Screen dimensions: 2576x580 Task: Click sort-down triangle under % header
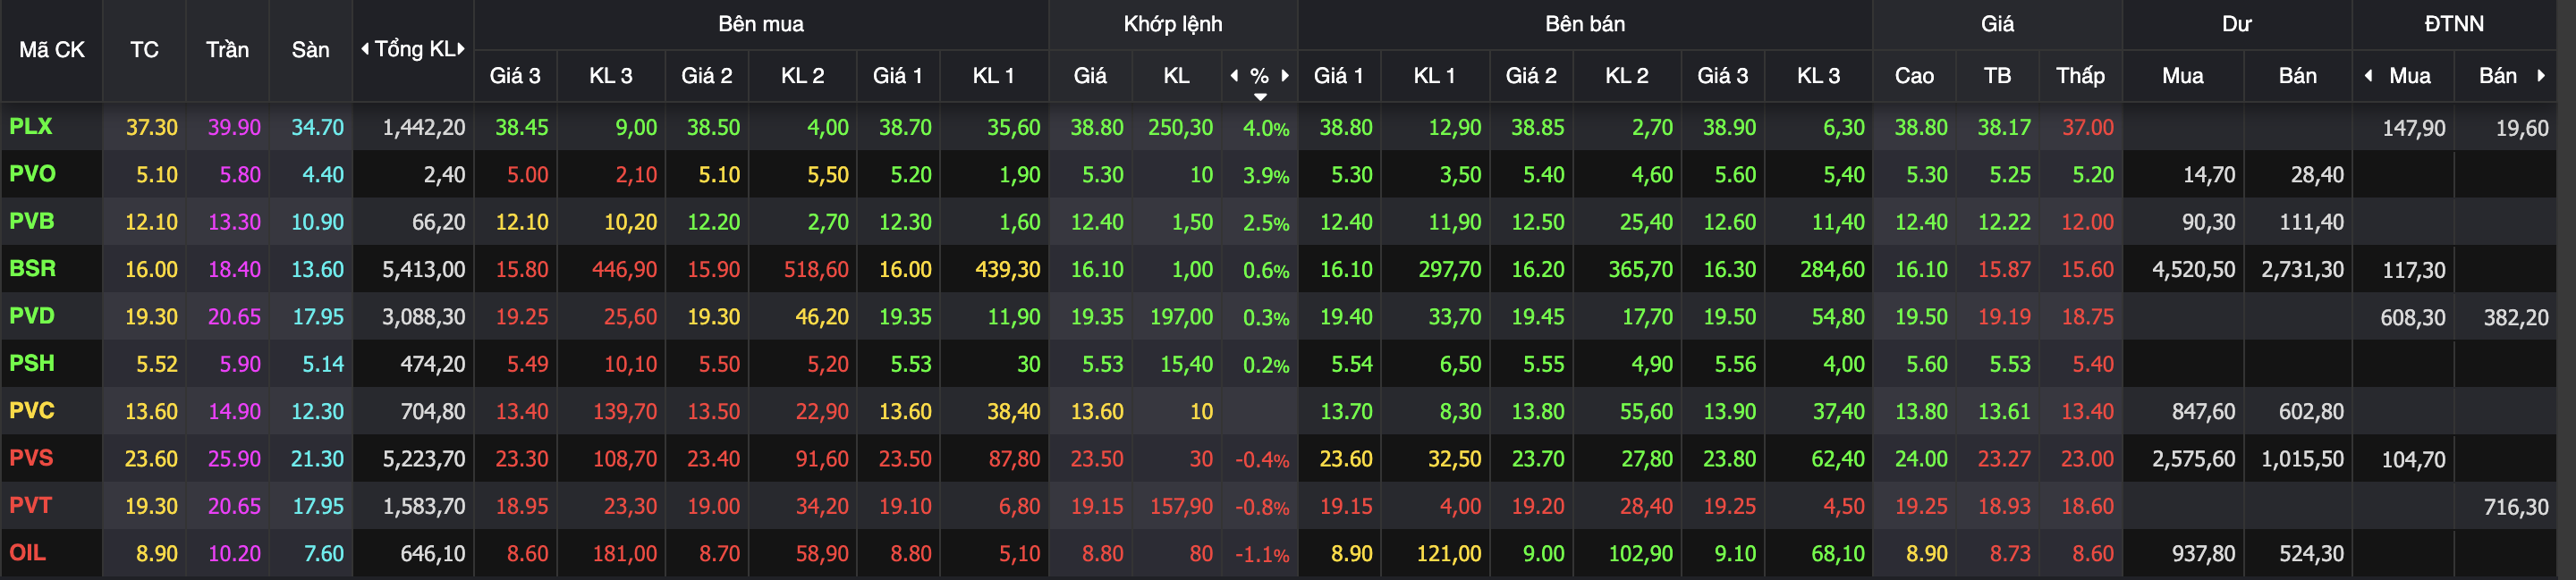click(1260, 97)
